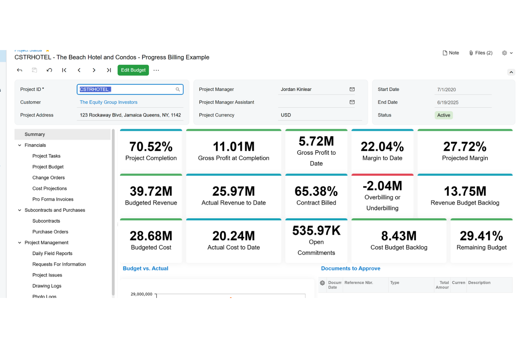
Task: Open The Equity Group Investors customer link
Action: [x=108, y=102]
